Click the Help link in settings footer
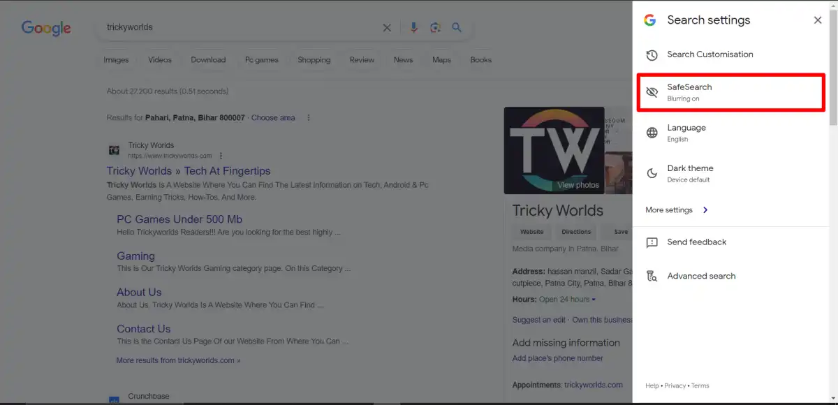This screenshot has width=838, height=405. coord(652,385)
